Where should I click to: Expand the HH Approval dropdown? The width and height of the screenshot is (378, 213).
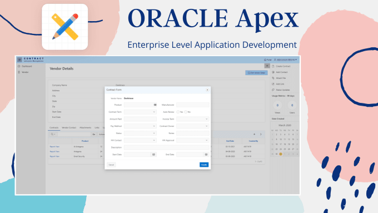[x=193, y=140]
